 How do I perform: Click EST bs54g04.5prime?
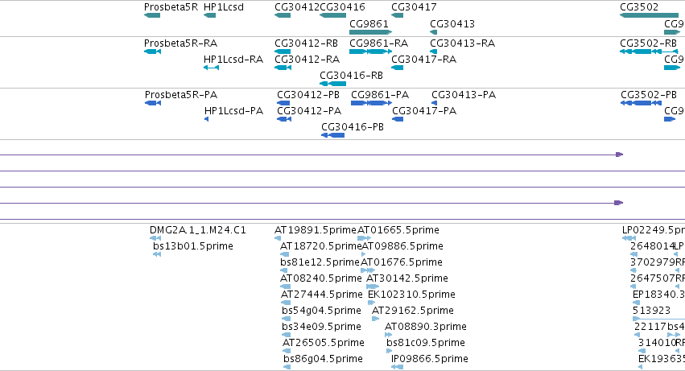[x=321, y=311]
